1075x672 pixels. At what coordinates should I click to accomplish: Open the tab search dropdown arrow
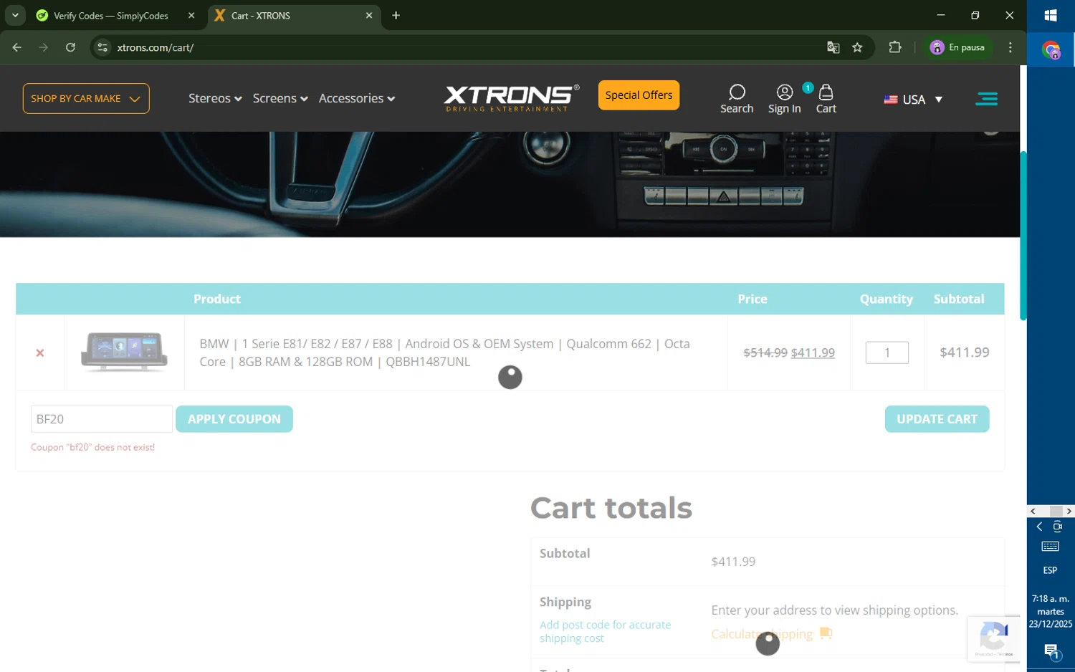pos(15,15)
